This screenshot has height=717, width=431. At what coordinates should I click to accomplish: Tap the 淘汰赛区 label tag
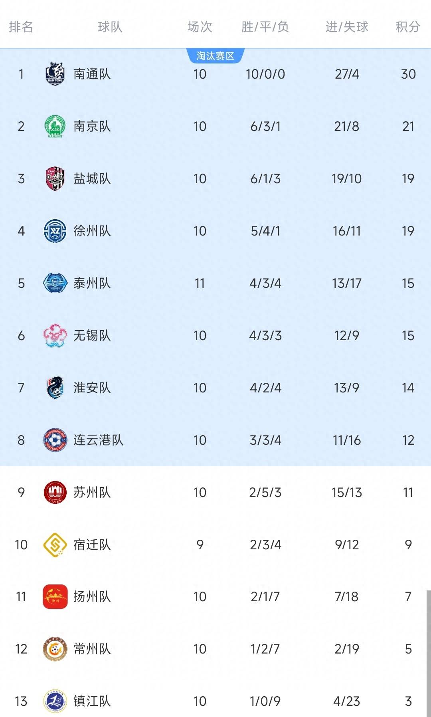tap(215, 56)
